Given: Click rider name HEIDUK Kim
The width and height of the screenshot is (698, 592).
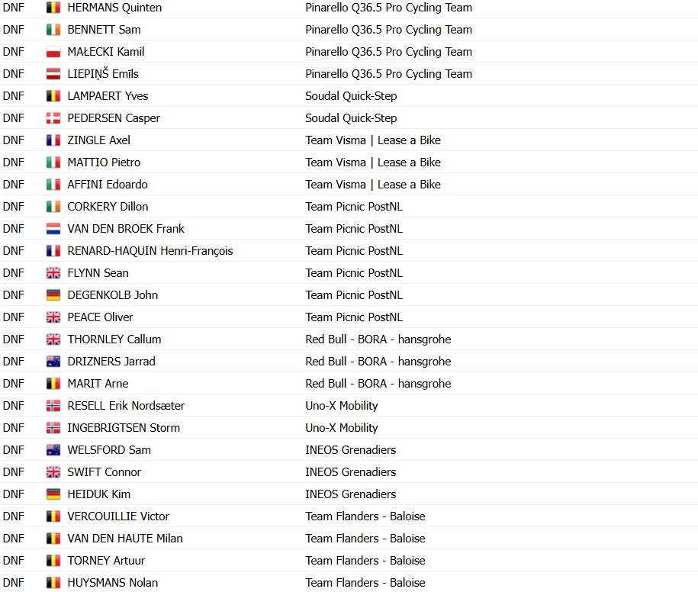Looking at the screenshot, I should 99,494.
